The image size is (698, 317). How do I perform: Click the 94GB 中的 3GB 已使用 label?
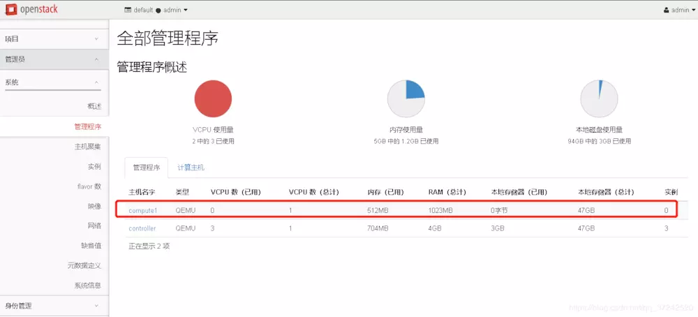point(599,141)
